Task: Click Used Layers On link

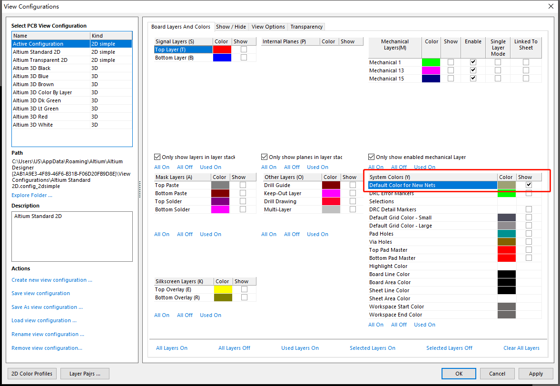Action: [x=300, y=348]
